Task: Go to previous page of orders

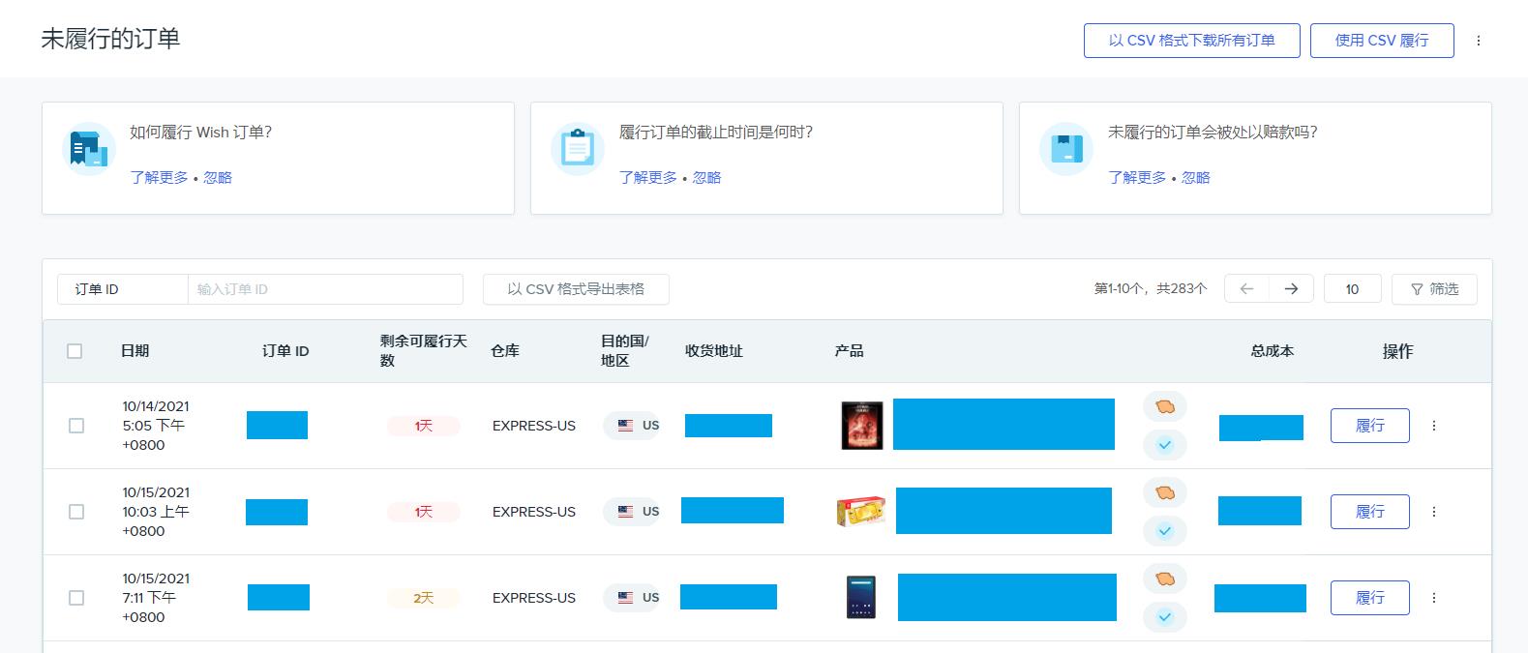Action: click(1246, 289)
